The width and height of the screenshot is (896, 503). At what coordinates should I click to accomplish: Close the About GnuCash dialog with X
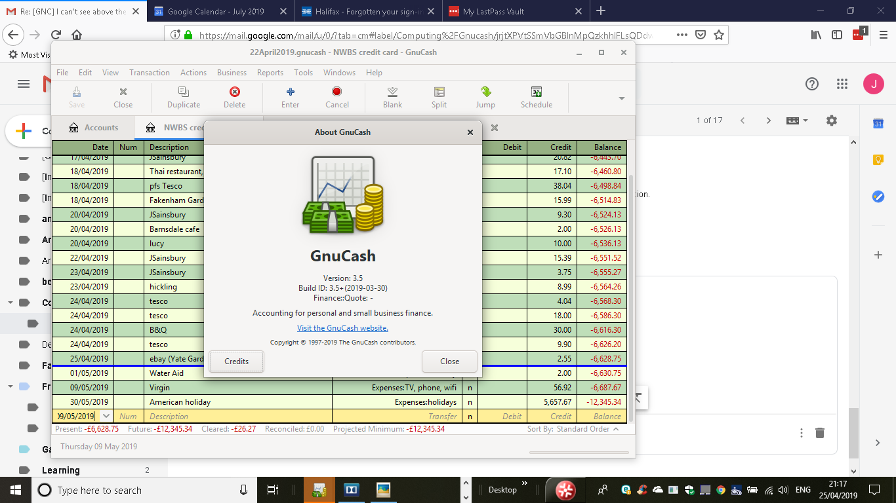click(x=470, y=132)
